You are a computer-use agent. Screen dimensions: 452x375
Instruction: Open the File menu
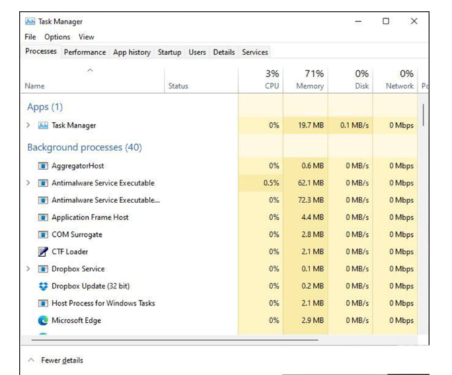coord(30,37)
